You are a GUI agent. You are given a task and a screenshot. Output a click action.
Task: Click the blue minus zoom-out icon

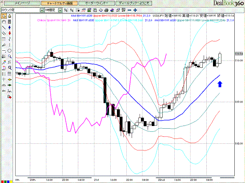click(129, 10)
